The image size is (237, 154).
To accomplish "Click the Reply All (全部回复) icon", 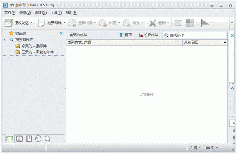I will click(x=72, y=23).
